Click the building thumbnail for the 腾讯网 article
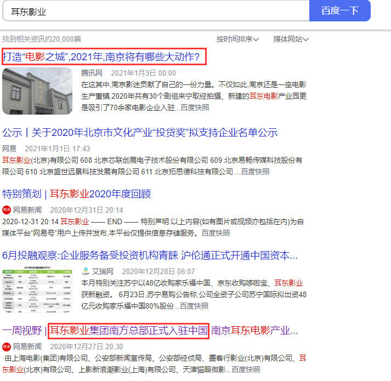Image resolution: width=391 pixels, height=381 pixels. pos(37,91)
